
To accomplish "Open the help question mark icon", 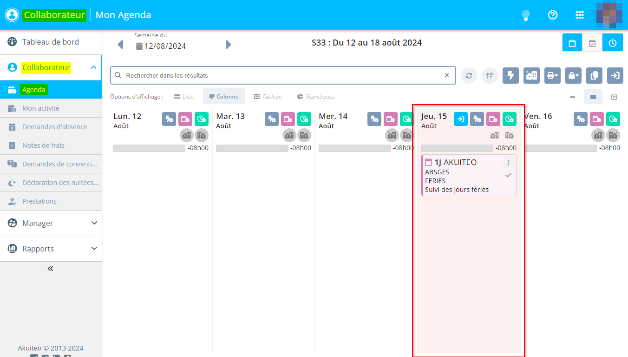I will coord(552,15).
